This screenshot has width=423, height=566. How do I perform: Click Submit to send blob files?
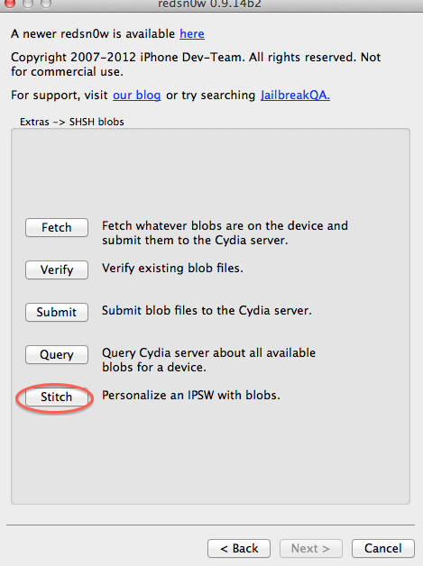click(57, 312)
